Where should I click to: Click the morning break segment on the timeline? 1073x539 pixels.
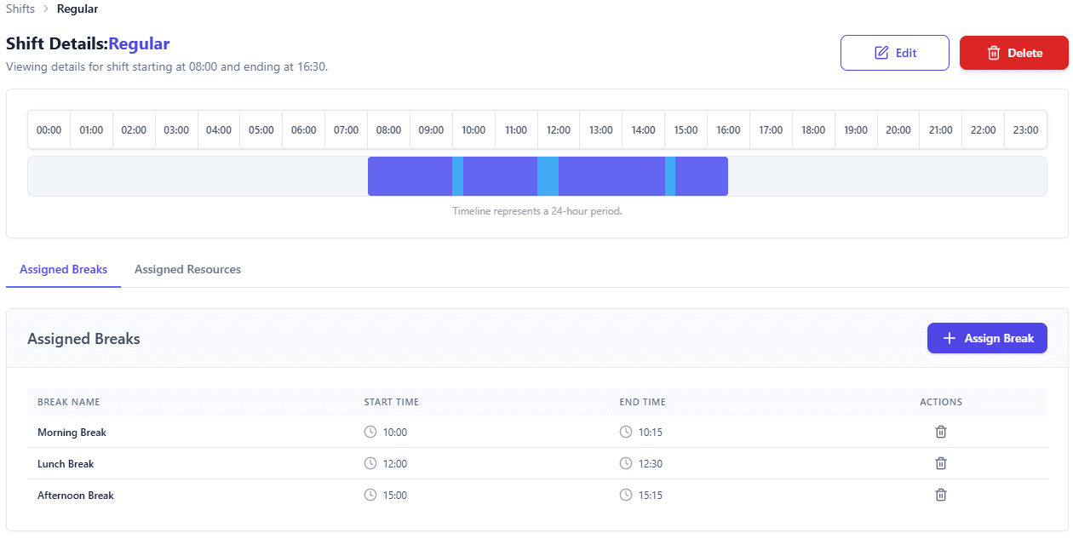pos(458,176)
